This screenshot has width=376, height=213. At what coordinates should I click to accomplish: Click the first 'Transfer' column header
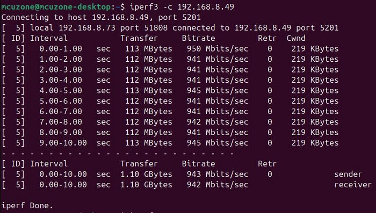(139, 38)
